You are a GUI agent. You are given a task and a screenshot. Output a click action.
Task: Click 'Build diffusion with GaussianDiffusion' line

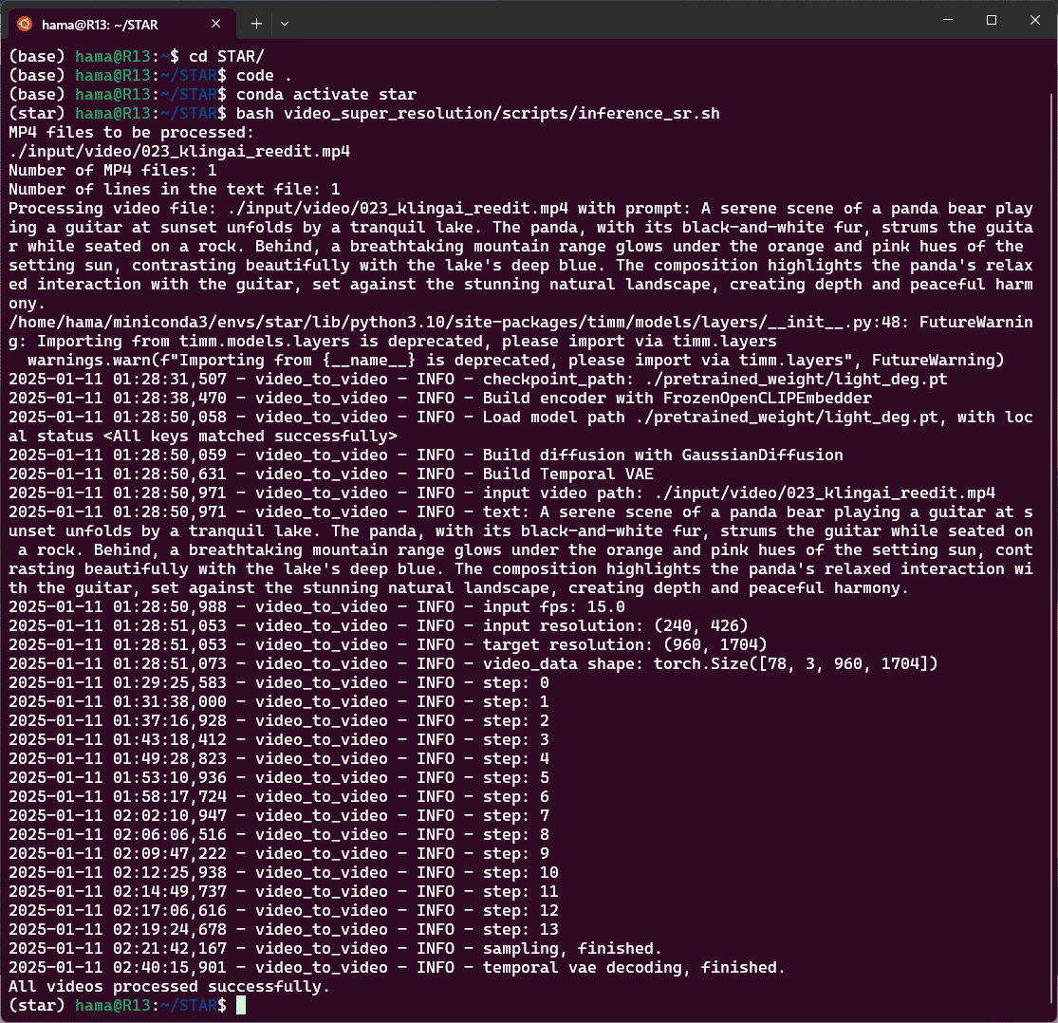[426, 455]
